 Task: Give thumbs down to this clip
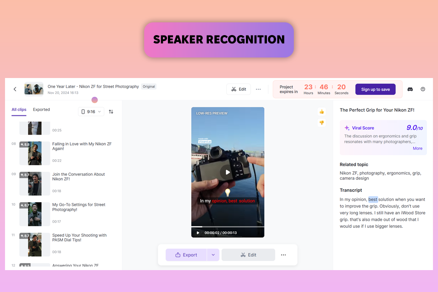322,123
